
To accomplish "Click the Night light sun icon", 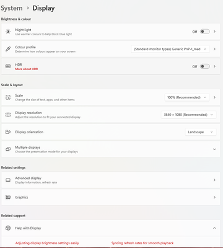I will tap(8, 32).
